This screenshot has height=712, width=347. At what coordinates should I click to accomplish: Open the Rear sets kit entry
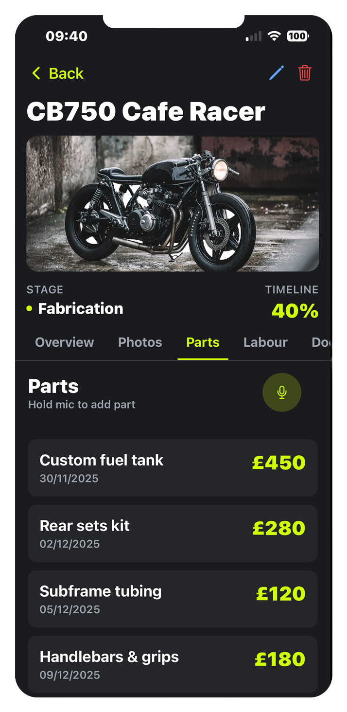pyautogui.click(x=173, y=534)
